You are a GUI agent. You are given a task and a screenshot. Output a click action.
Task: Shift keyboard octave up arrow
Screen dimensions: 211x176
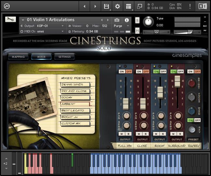pyautogui.click(x=6, y=158)
